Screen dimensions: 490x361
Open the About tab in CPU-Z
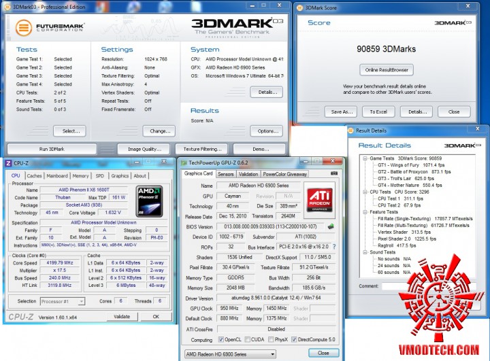click(140, 176)
